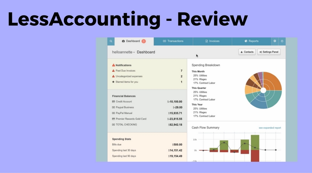Click Spending last 90 days row
Viewport: 312px width, 173px height.
147,156
